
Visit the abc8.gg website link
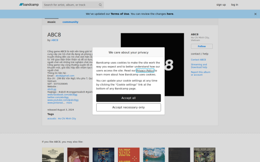[52, 89]
